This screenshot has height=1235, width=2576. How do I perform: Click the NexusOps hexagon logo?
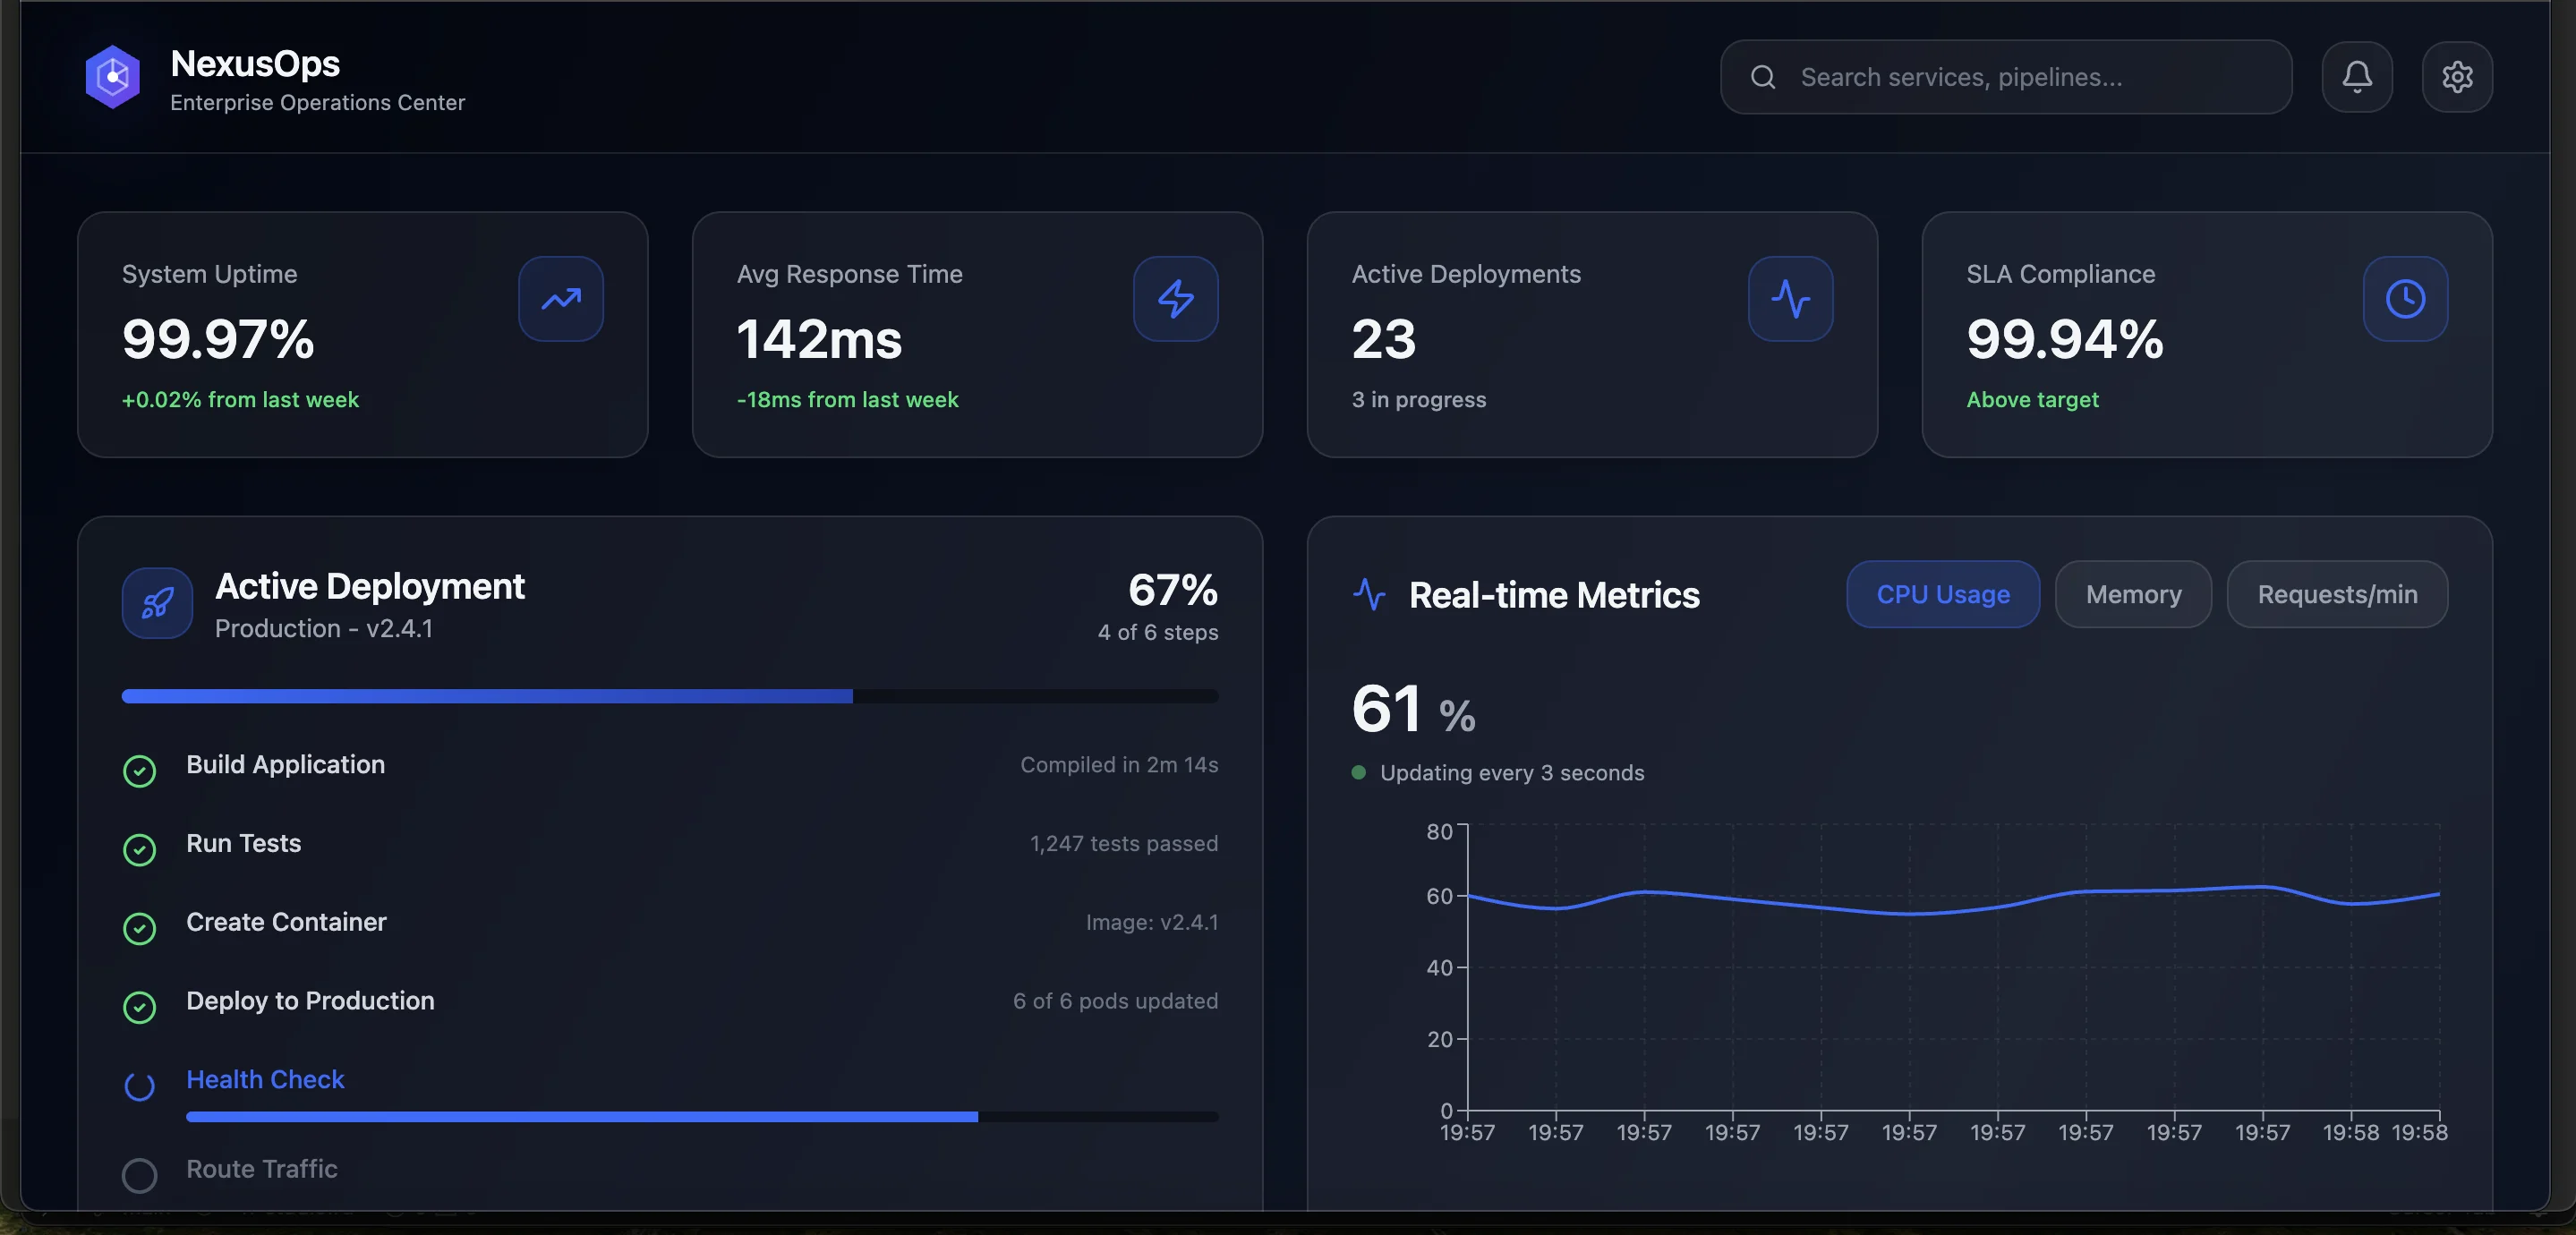(x=112, y=76)
